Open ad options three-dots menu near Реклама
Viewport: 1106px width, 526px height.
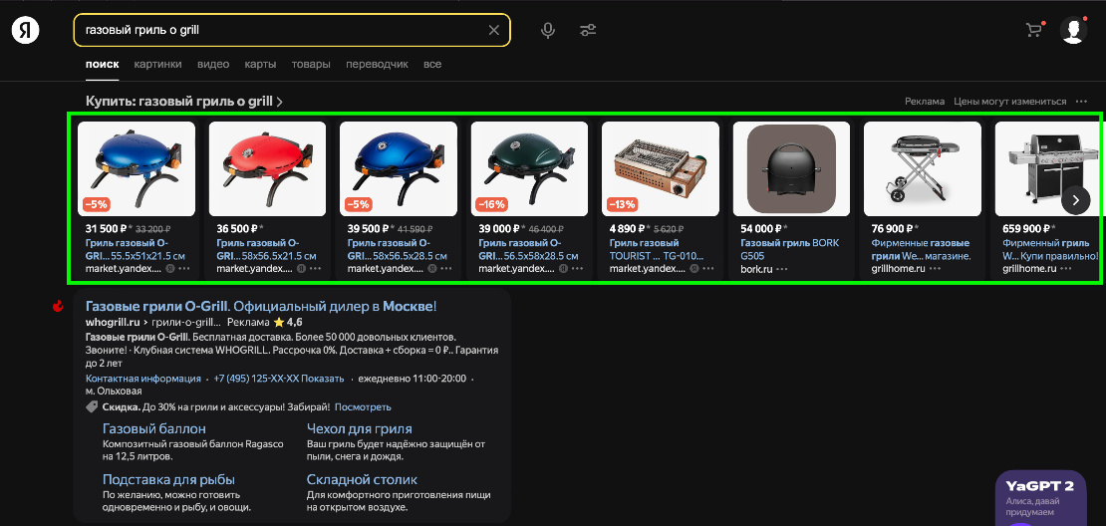click(x=1081, y=102)
